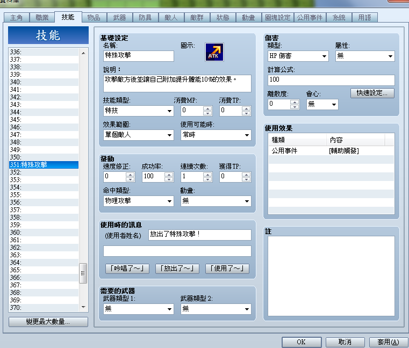Switch to the 主角 tab

click(x=17, y=18)
